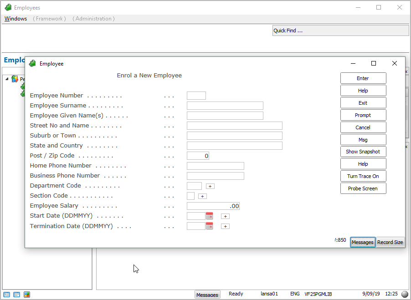Click Messages button in Employee dialog
Image resolution: width=411 pixels, height=300 pixels.
tap(363, 242)
